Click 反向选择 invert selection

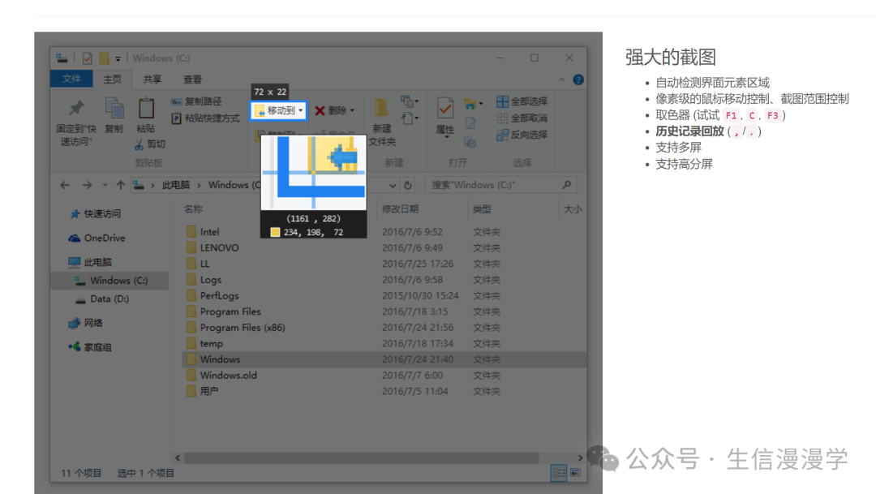click(522, 135)
